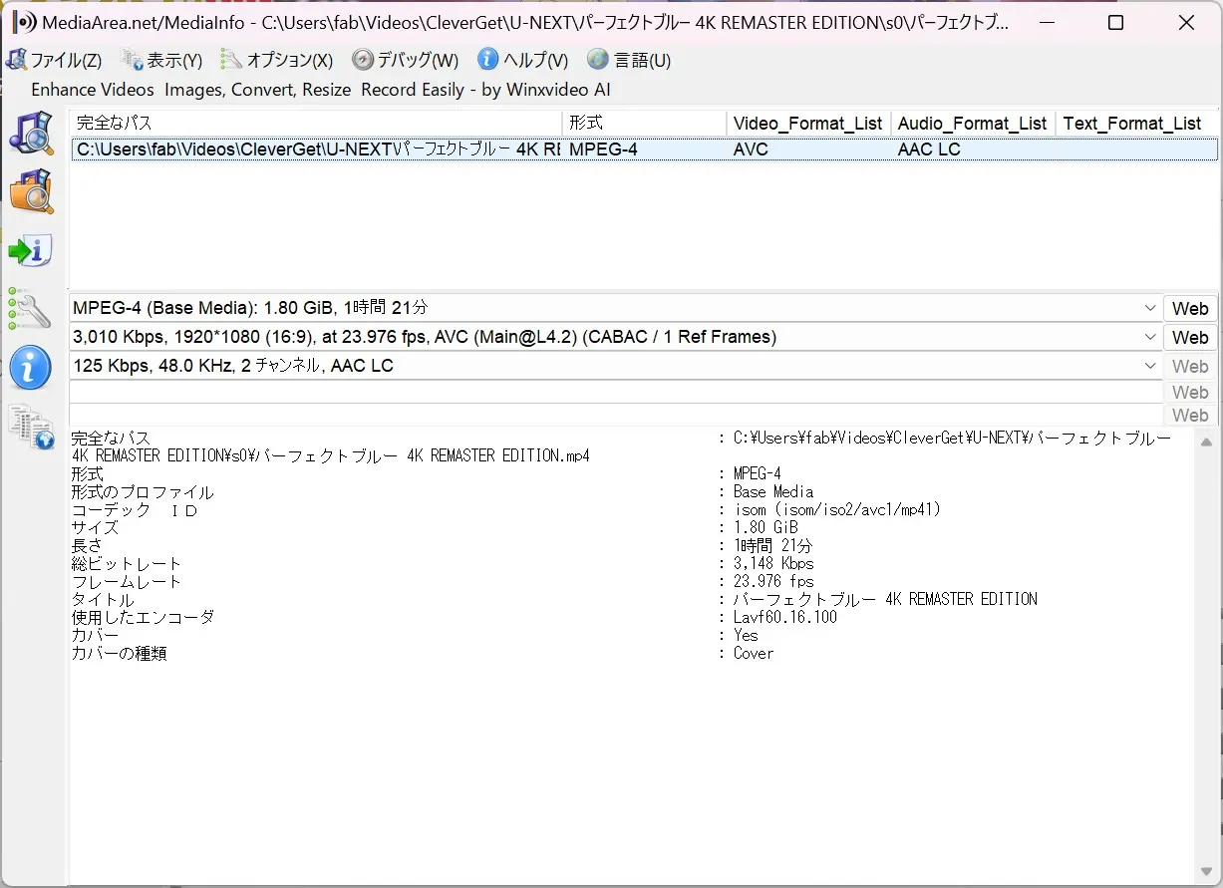Sort by Audio_Format_List column header
Image resolution: width=1223 pixels, height=888 pixels.
[973, 123]
